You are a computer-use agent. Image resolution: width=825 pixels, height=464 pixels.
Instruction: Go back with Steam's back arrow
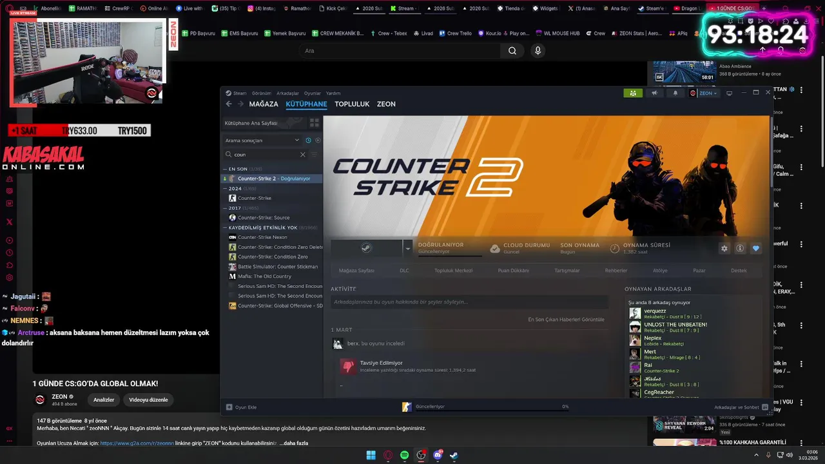(x=229, y=104)
